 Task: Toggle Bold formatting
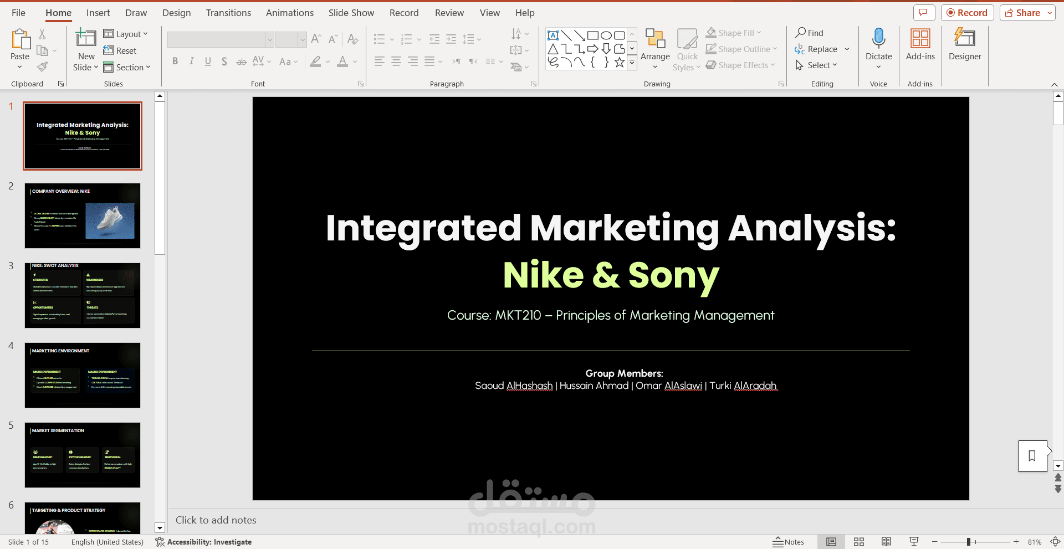[x=175, y=61]
